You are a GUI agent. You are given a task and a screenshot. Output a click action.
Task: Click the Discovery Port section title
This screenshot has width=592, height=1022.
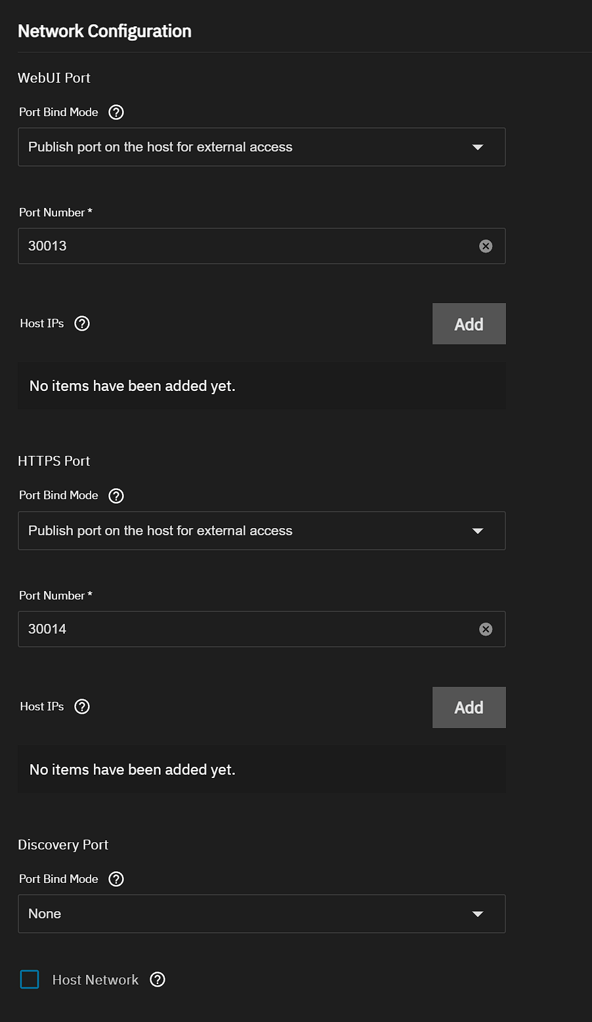point(63,844)
